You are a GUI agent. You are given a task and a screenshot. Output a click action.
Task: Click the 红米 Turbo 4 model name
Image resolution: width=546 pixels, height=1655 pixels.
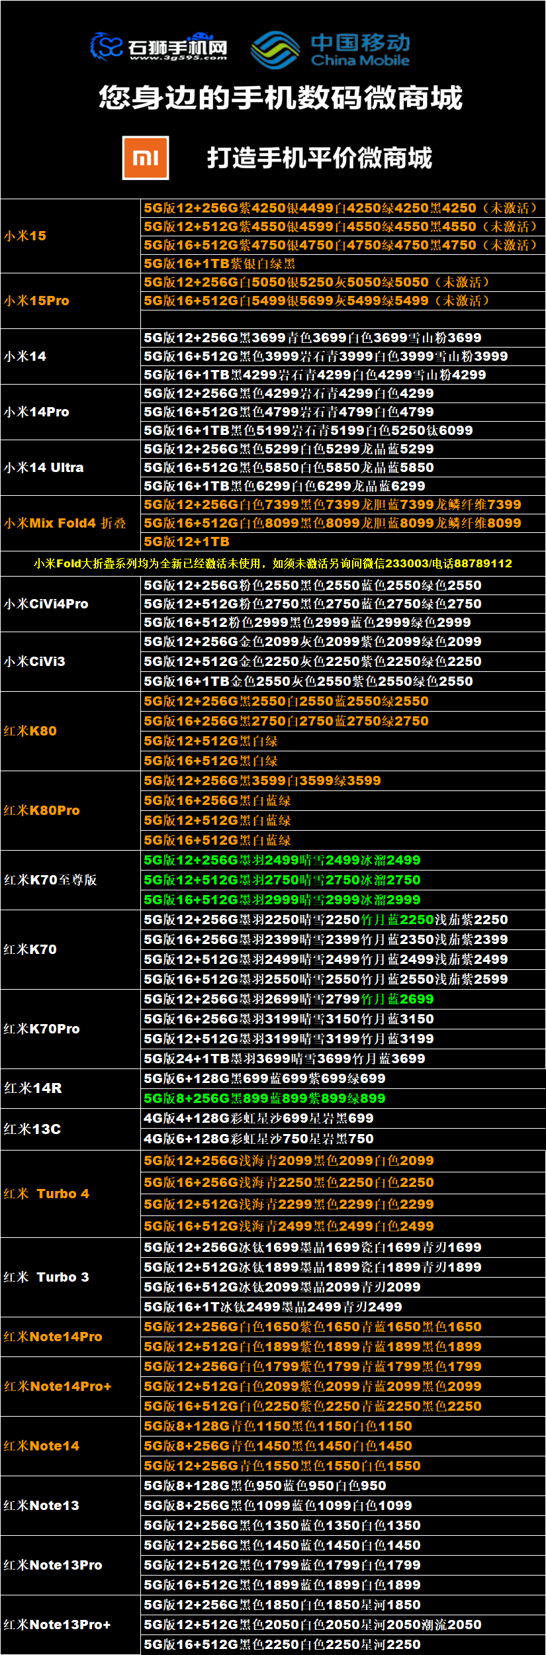pyautogui.click(x=46, y=1194)
